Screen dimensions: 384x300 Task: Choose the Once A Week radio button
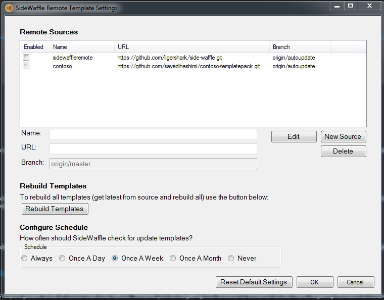pos(115,258)
